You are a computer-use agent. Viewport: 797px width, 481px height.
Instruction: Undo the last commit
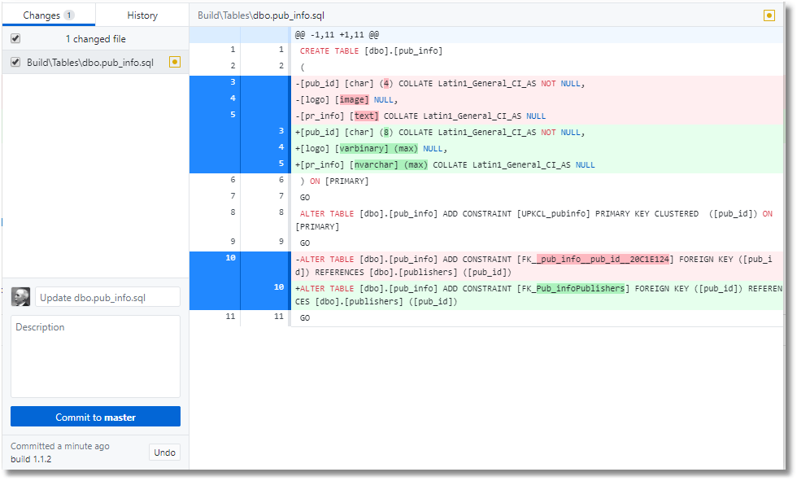point(164,453)
